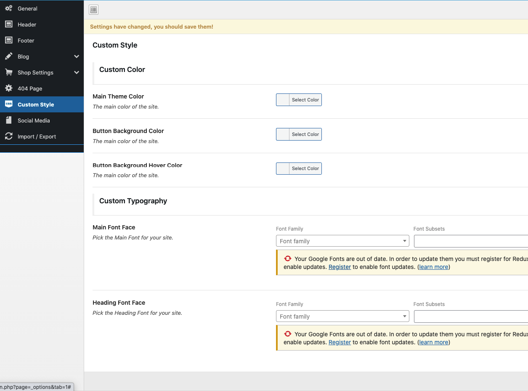
Task: Click the General gears icon in sidebar
Action: pyautogui.click(x=8, y=8)
